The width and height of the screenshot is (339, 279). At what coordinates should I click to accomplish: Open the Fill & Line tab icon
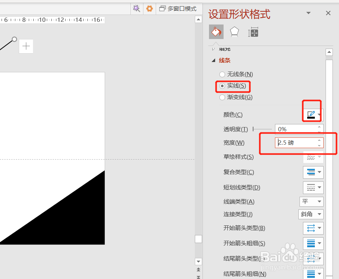point(216,32)
